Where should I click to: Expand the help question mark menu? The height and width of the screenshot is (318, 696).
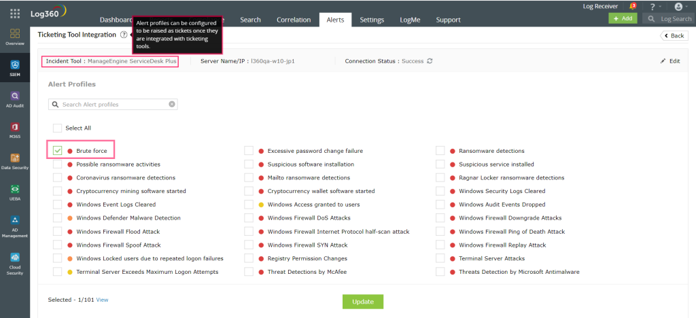(x=653, y=7)
